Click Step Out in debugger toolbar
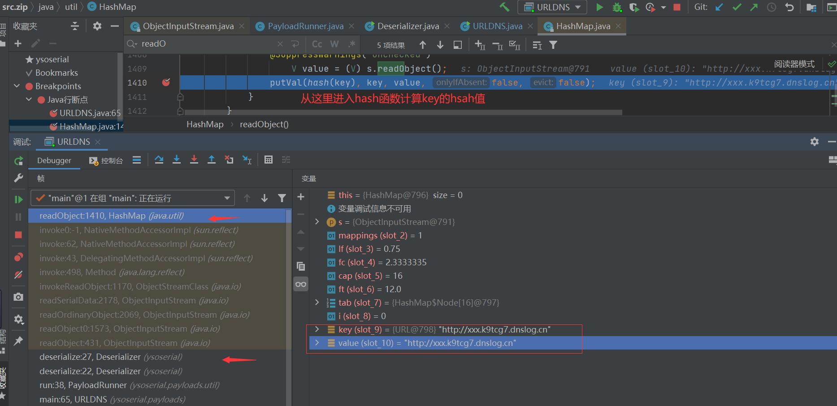Image resolution: width=837 pixels, height=406 pixels. 212,160
